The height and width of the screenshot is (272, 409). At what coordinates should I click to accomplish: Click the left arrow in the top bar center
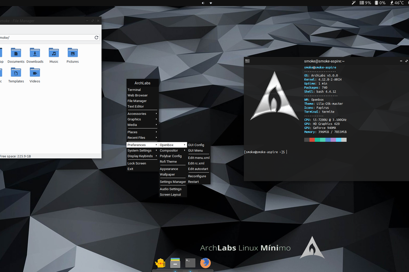click(x=203, y=3)
